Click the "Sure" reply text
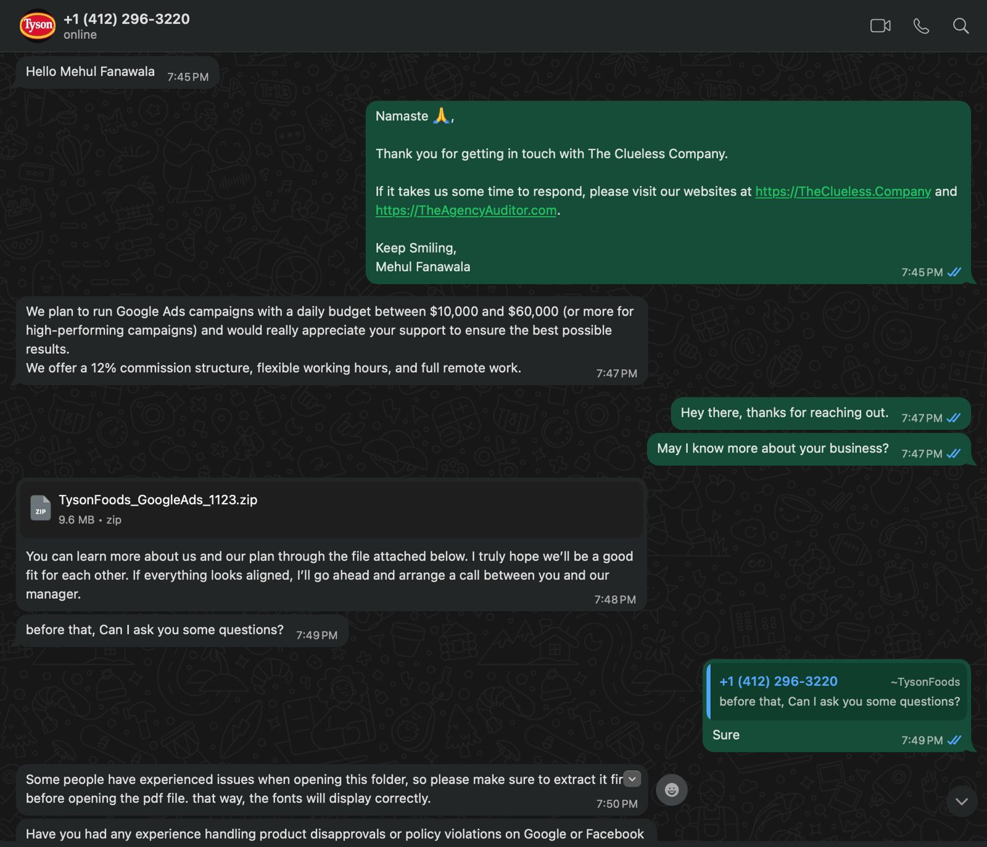The image size is (987, 847). pyautogui.click(x=726, y=735)
